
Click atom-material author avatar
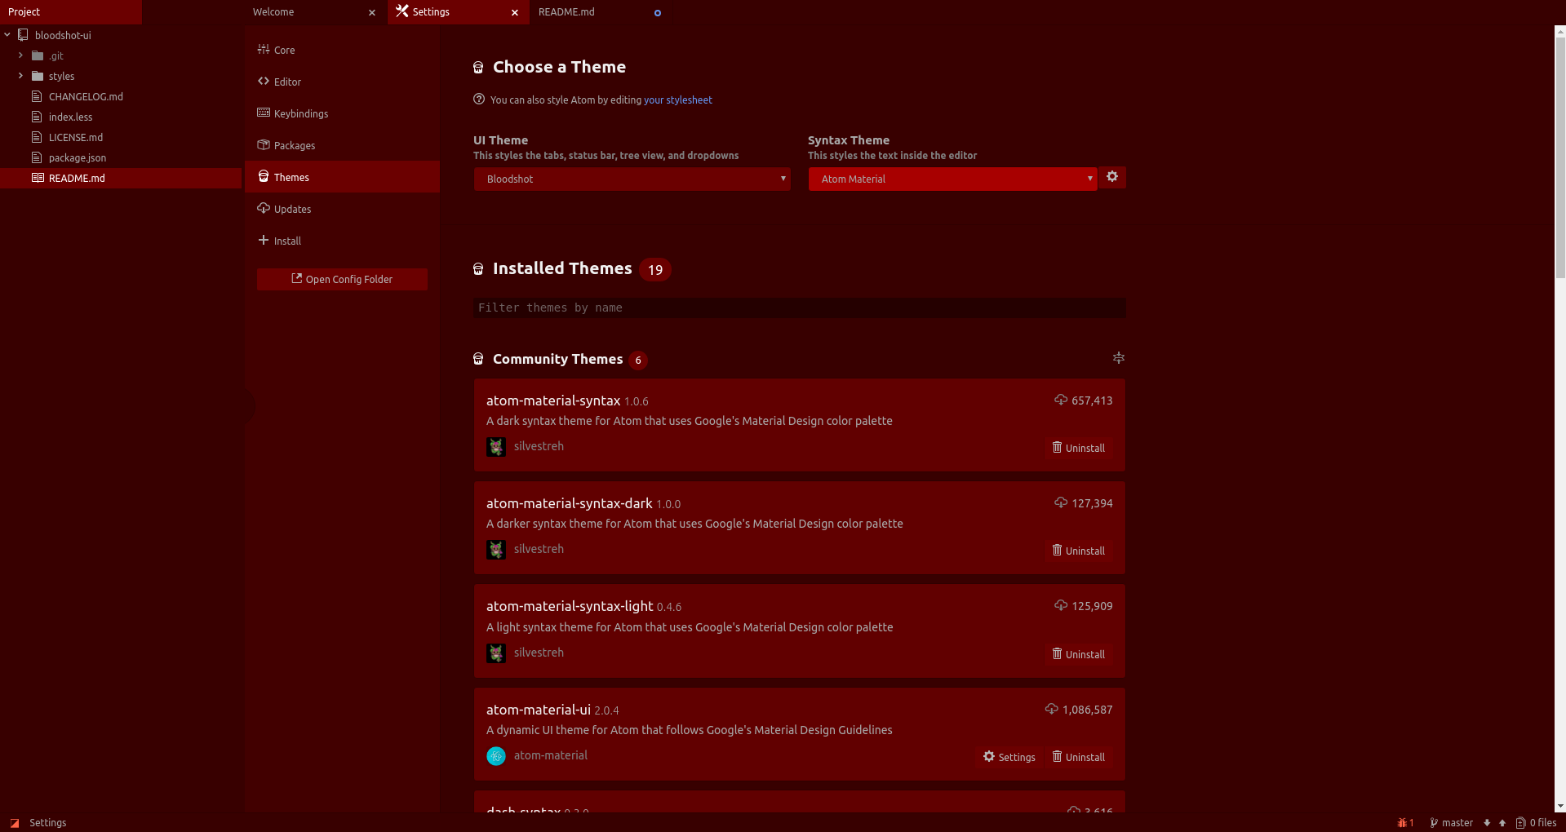coord(496,756)
